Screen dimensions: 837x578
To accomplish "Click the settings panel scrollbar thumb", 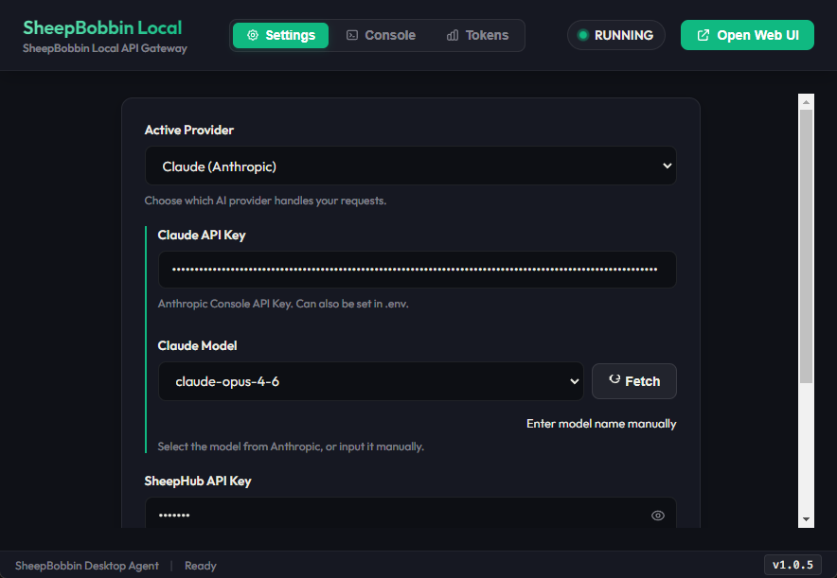I will point(806,246).
